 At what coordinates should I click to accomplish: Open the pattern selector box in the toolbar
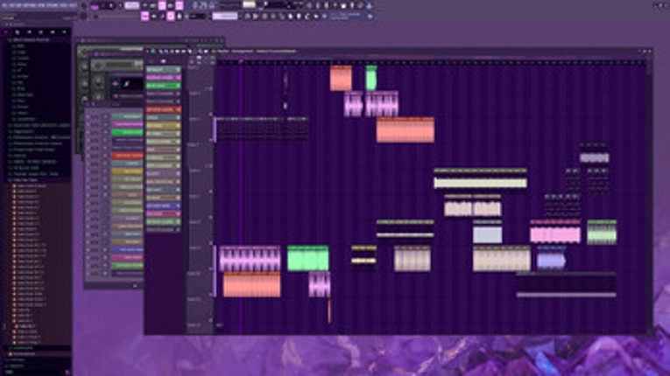[x=225, y=17]
